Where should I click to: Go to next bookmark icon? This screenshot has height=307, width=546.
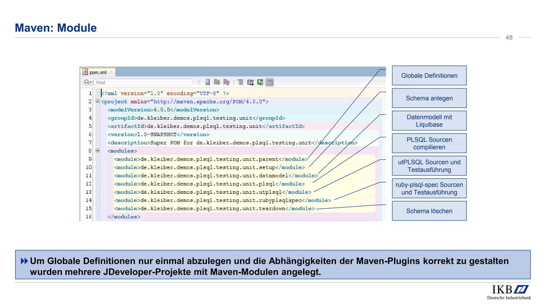point(217,82)
